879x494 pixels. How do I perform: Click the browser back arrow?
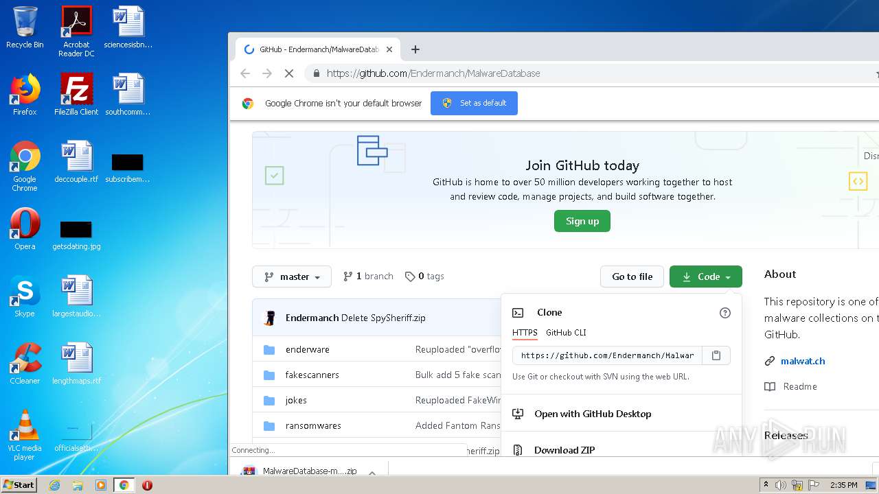[x=245, y=73]
